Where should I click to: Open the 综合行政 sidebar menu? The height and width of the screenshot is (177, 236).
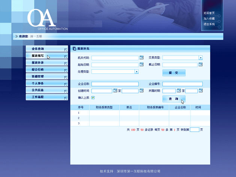pyautogui.click(x=38, y=70)
